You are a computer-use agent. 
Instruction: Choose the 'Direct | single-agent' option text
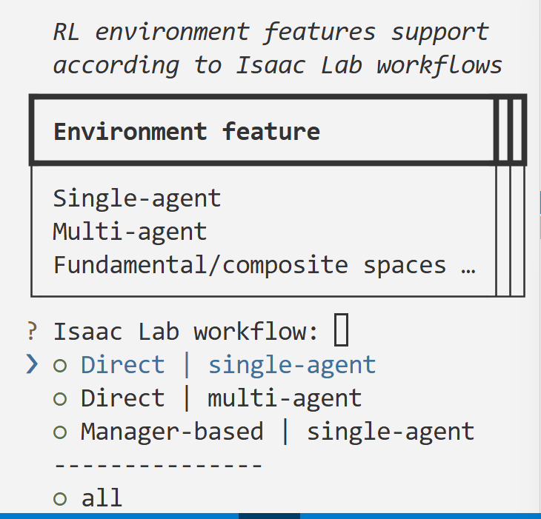pyautogui.click(x=228, y=365)
